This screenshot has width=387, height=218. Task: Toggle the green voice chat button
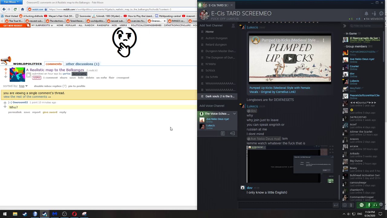[362, 205]
